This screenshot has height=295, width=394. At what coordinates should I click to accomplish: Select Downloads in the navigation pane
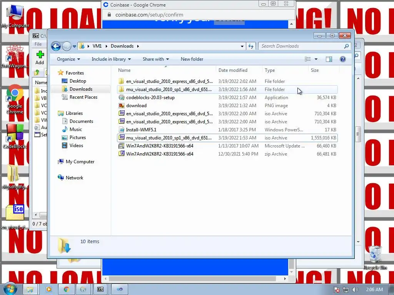coord(81,89)
